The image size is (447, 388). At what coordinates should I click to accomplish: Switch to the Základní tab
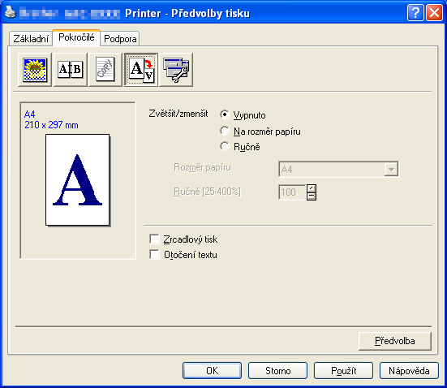[x=31, y=39]
